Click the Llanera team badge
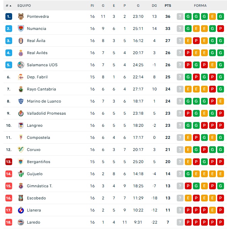Screen dimensions: 227x231 pos(21,210)
